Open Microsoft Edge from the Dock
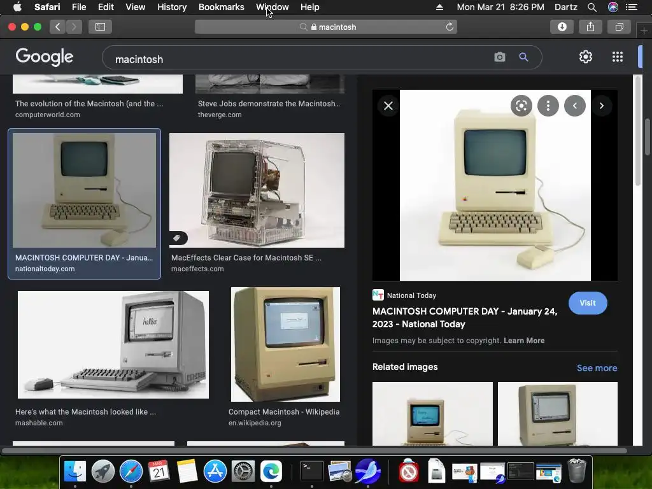 (271, 472)
